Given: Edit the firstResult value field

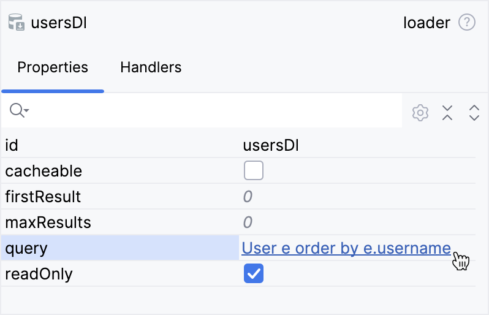Looking at the screenshot, I should pyautogui.click(x=355, y=197).
